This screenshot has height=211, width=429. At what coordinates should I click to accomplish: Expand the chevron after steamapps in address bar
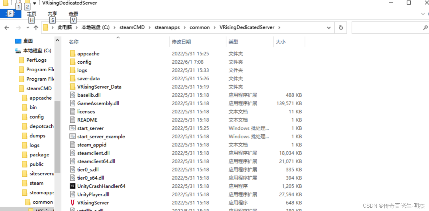[185, 28]
